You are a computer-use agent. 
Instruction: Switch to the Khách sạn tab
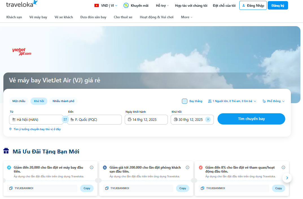(x=14, y=17)
